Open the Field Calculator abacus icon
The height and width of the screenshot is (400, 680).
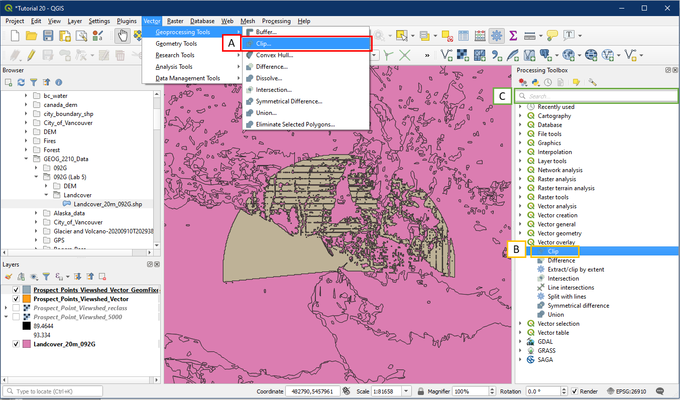(x=480, y=36)
